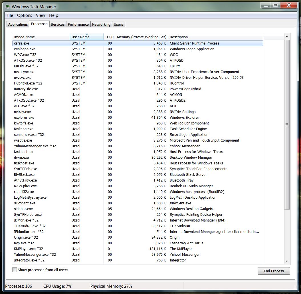Switch to the Applications tab
The image size is (301, 294).
[x=18, y=24]
